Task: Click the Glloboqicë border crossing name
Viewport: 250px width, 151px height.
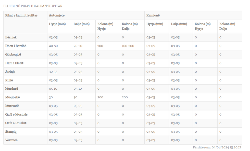Action: pos(13,54)
